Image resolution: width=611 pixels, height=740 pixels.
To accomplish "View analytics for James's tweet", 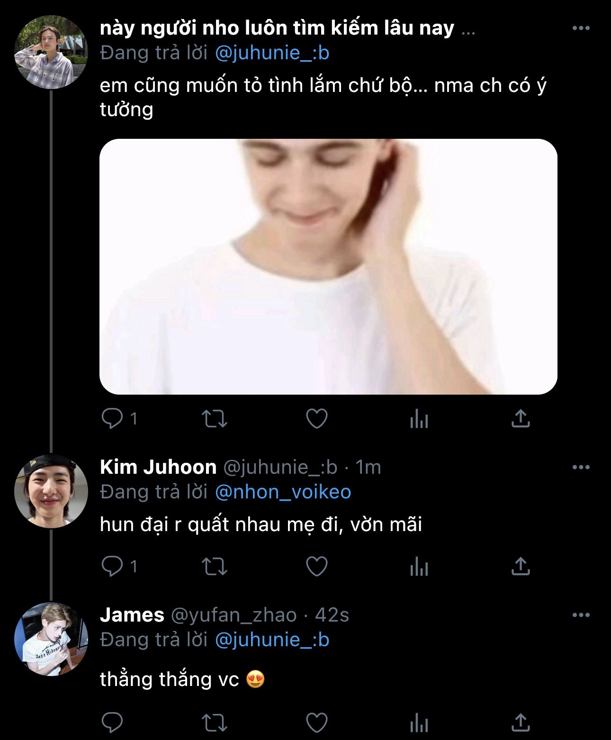I will point(419,723).
